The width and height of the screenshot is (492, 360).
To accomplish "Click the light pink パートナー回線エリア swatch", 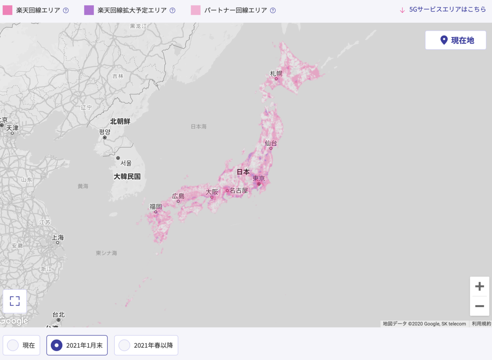I will point(196,10).
